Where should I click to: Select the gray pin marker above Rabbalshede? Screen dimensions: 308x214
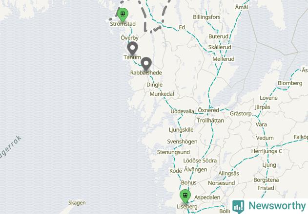pos(146,64)
